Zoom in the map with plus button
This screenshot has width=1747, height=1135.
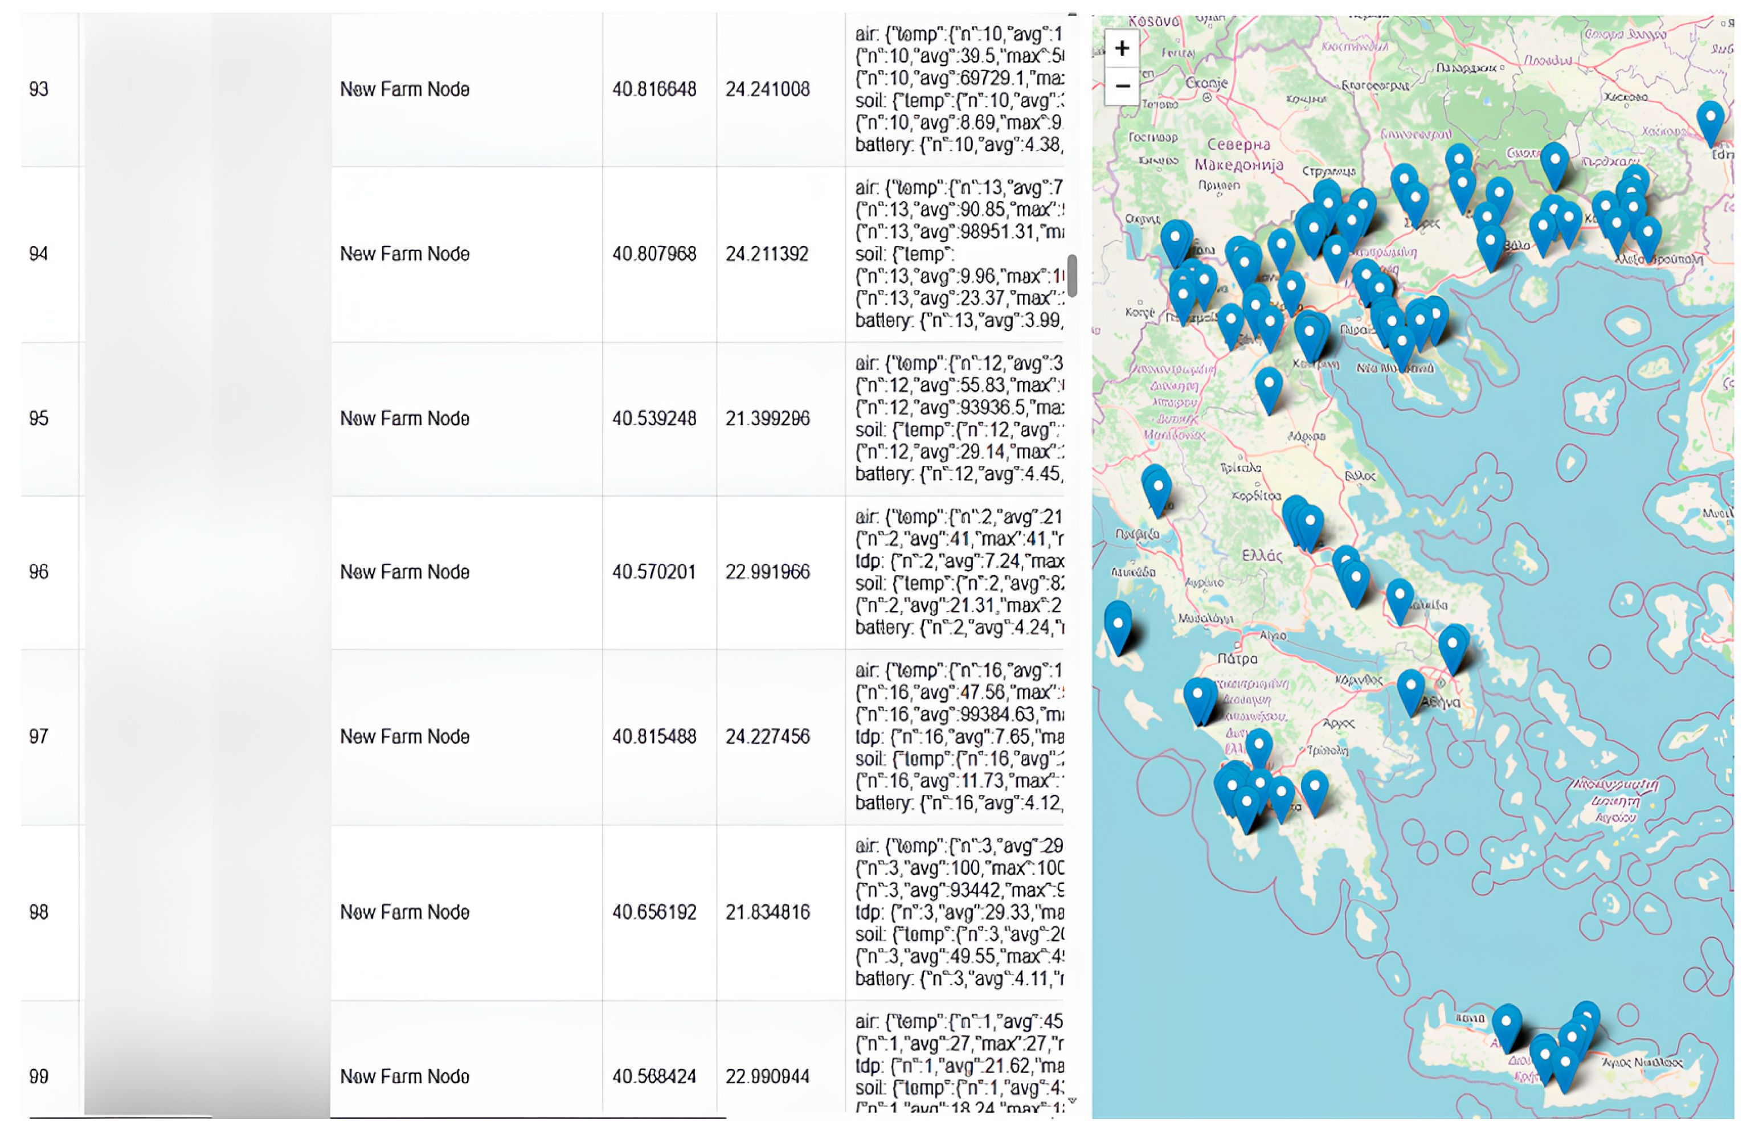click(1121, 49)
